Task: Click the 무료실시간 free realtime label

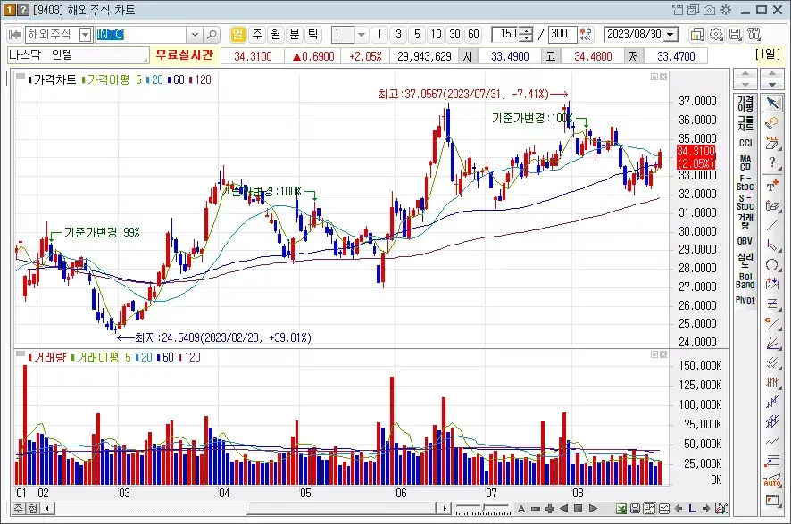Action: point(185,55)
